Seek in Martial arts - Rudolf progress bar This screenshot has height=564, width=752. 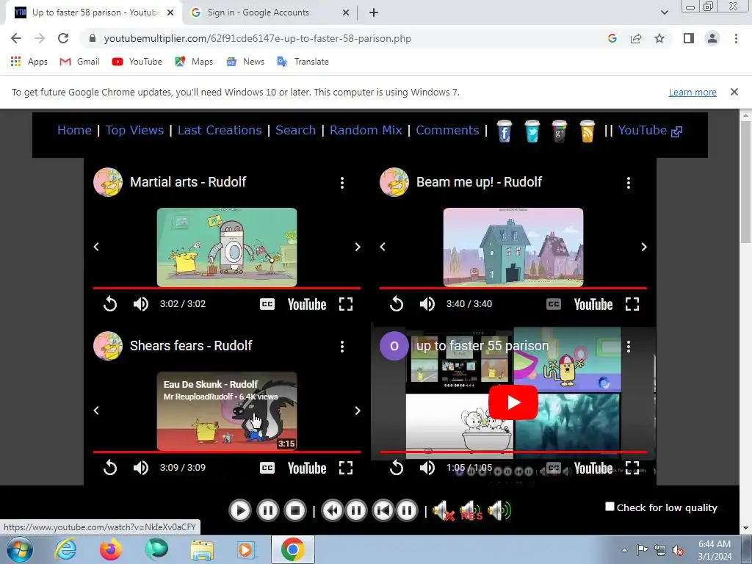pyautogui.click(x=227, y=288)
